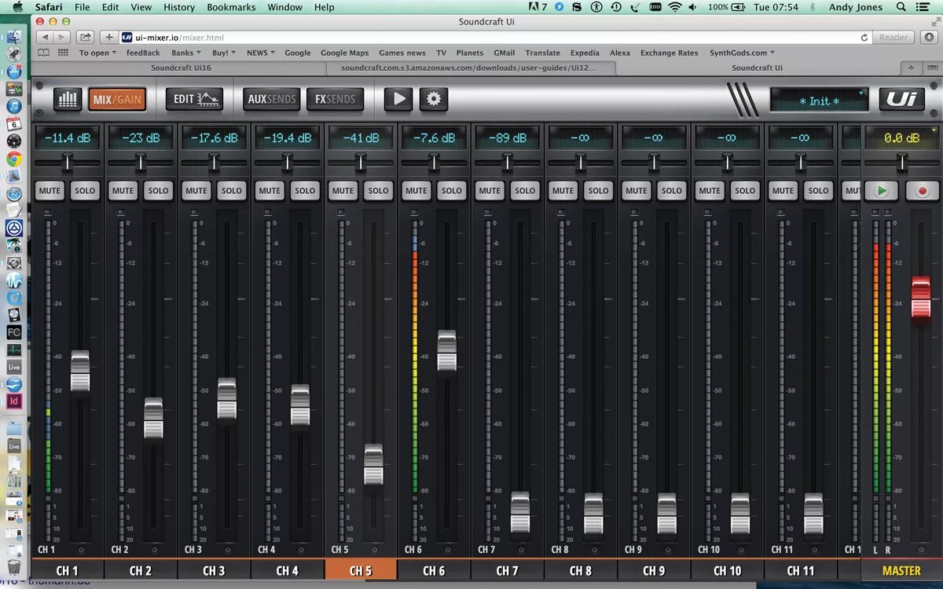The image size is (943, 589).
Task: Mute channel CH 5
Action: tap(343, 191)
